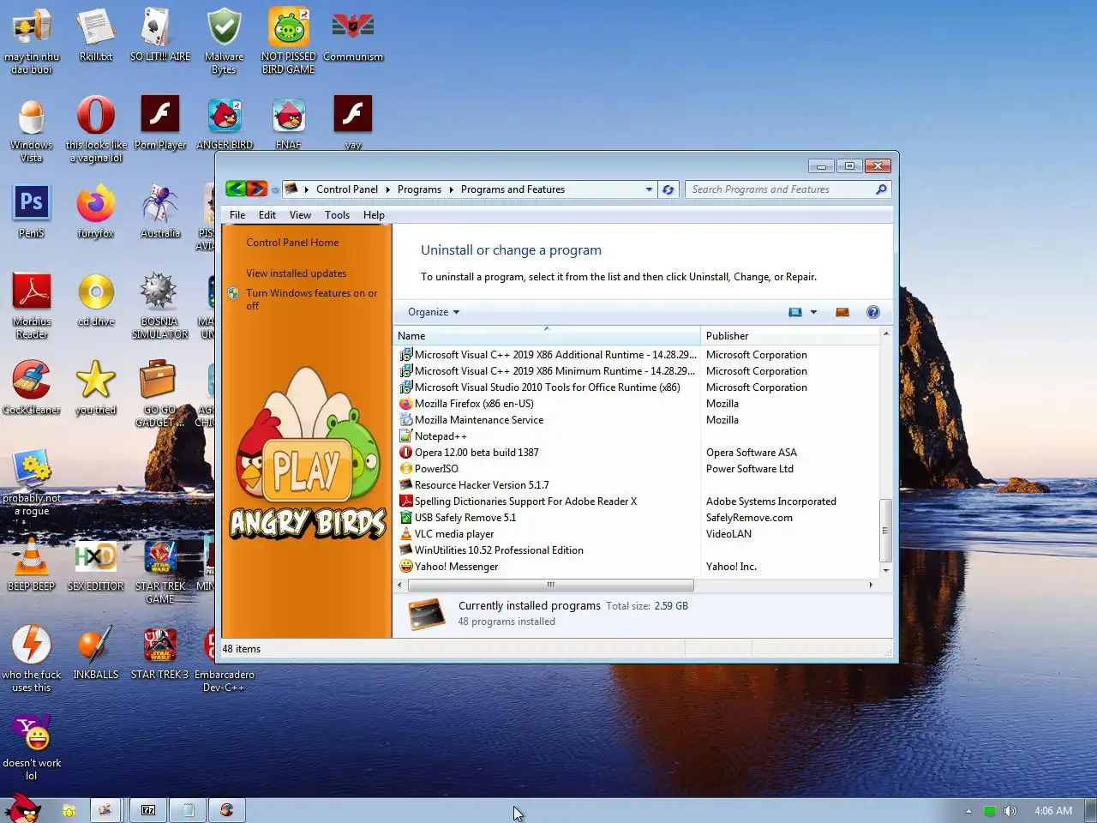
Task: Select the Windows Vista desktop icon
Action: [32, 129]
